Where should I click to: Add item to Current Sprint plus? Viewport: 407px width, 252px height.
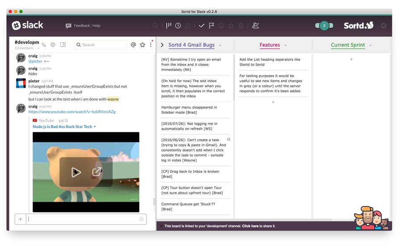[x=351, y=60]
